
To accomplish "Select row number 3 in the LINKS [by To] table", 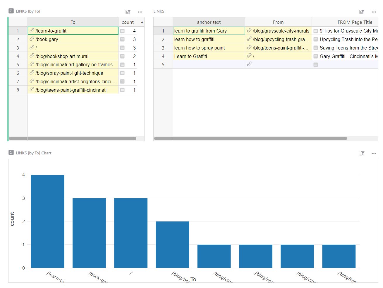I will tap(18, 47).
